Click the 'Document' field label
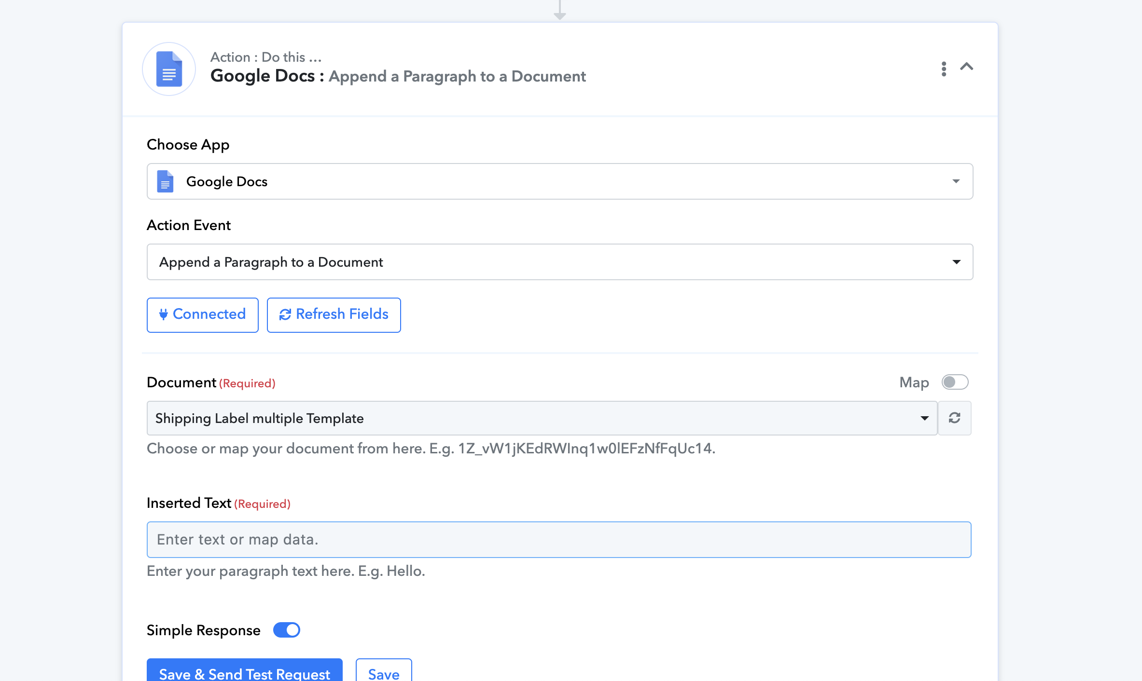 [x=181, y=382]
